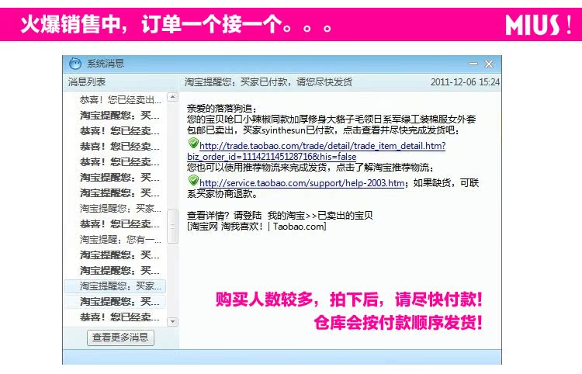Click the timestamp 2011-12-06 15:24
The height and width of the screenshot is (374, 582).
(x=465, y=81)
